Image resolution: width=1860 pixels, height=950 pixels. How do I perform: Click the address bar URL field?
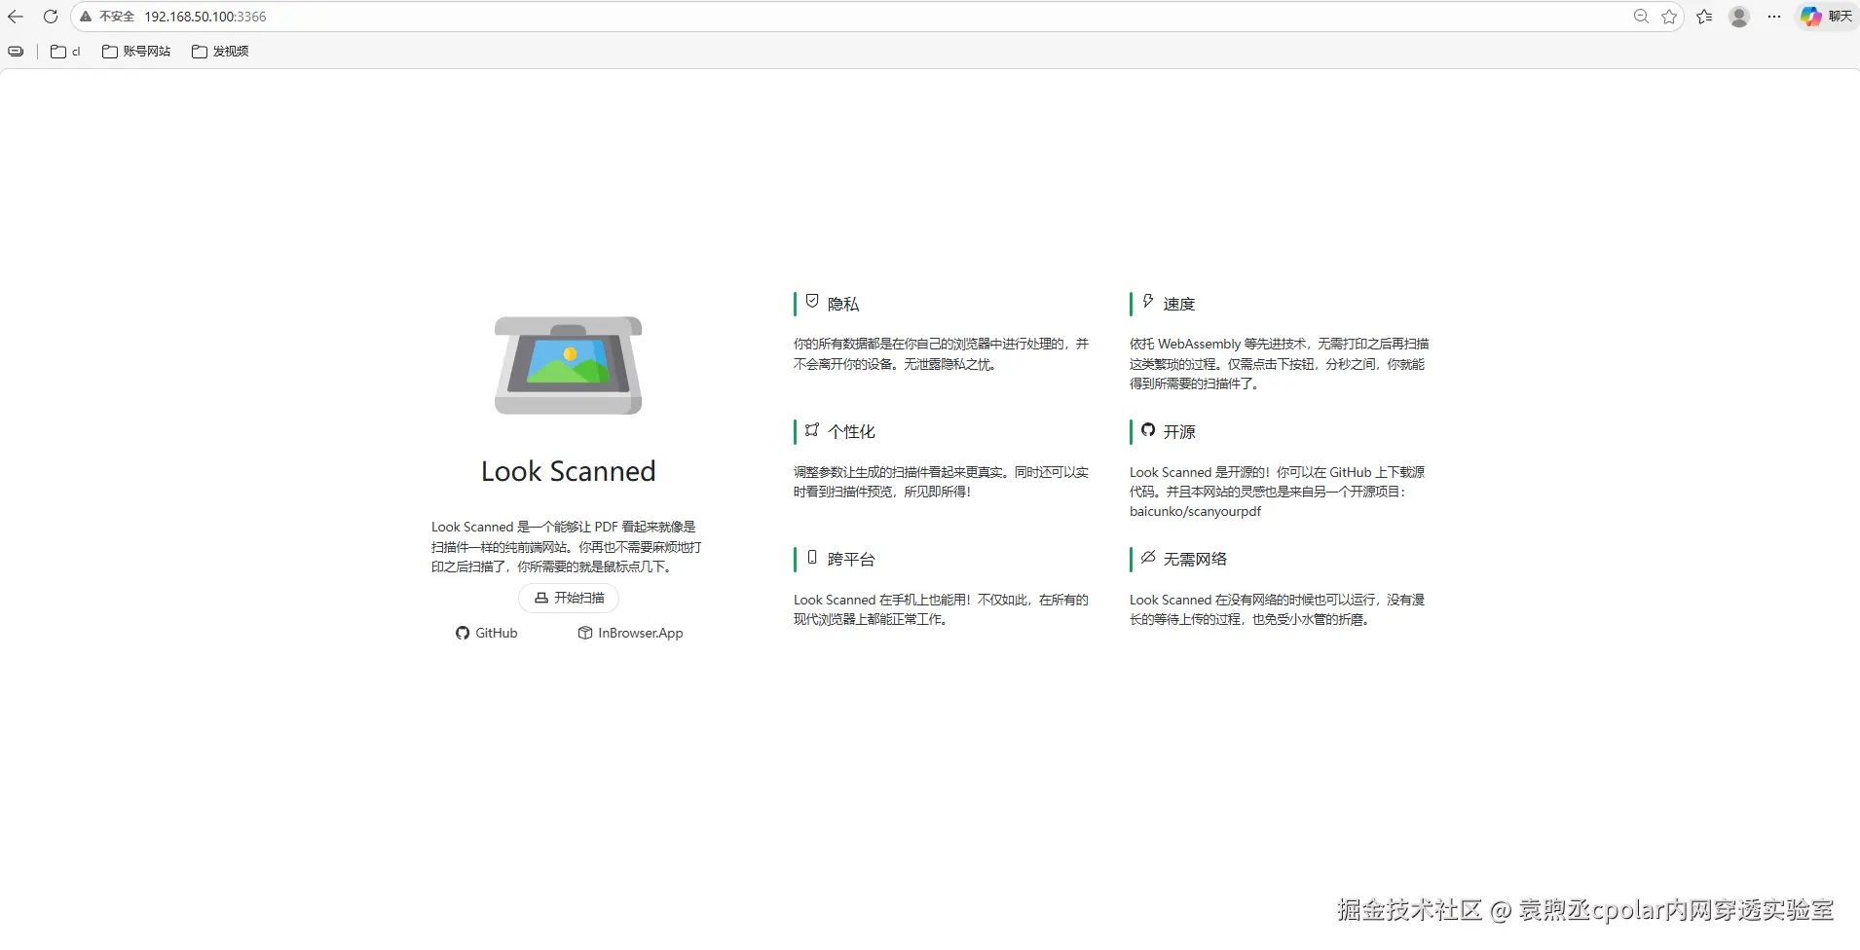(x=876, y=17)
